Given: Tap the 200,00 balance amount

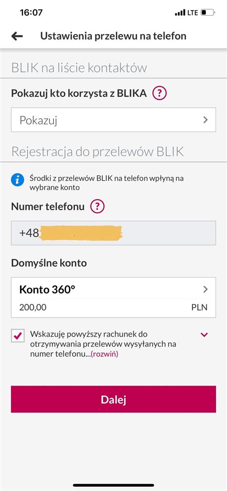Looking at the screenshot, I should [x=33, y=308].
